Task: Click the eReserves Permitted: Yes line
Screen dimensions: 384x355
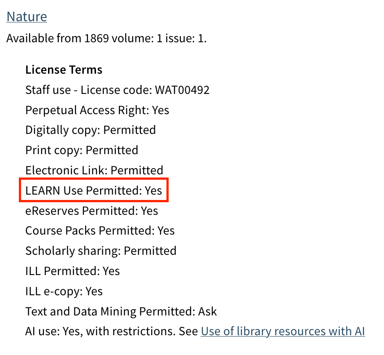Action: click(x=92, y=211)
